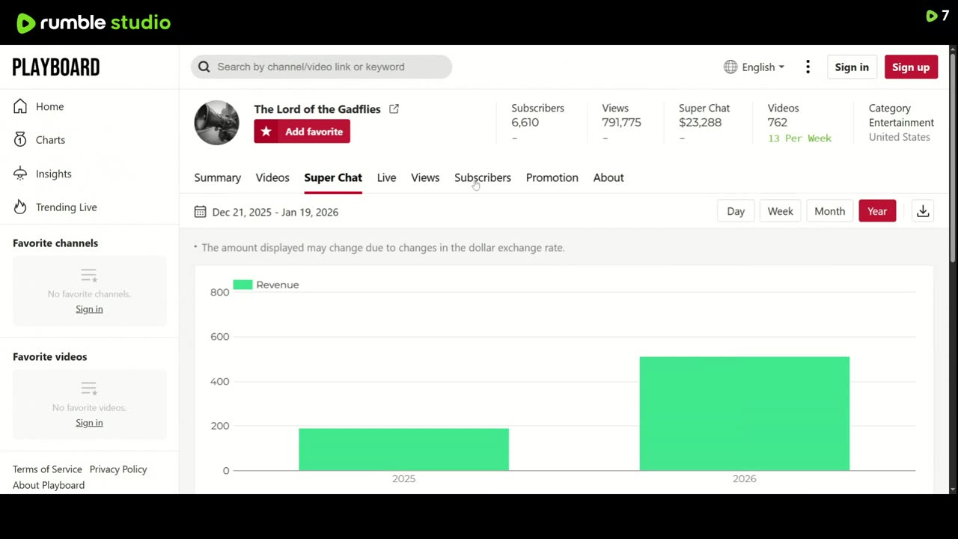Select the Month interval
This screenshot has width=958, height=539.
[x=829, y=211]
